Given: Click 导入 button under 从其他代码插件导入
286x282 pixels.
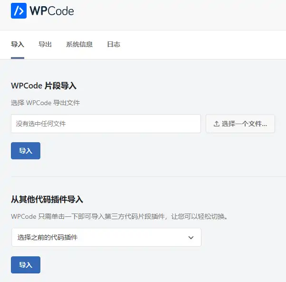Looking at the screenshot, I should click(x=26, y=265).
